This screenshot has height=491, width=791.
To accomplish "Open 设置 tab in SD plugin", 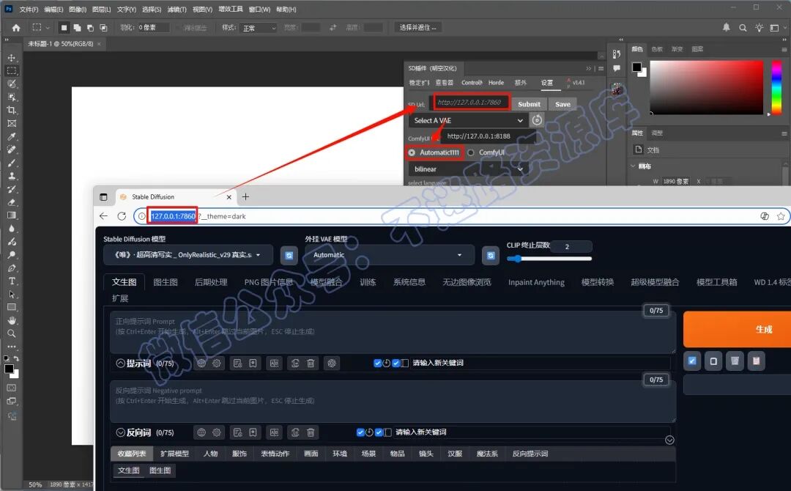I will coord(547,82).
